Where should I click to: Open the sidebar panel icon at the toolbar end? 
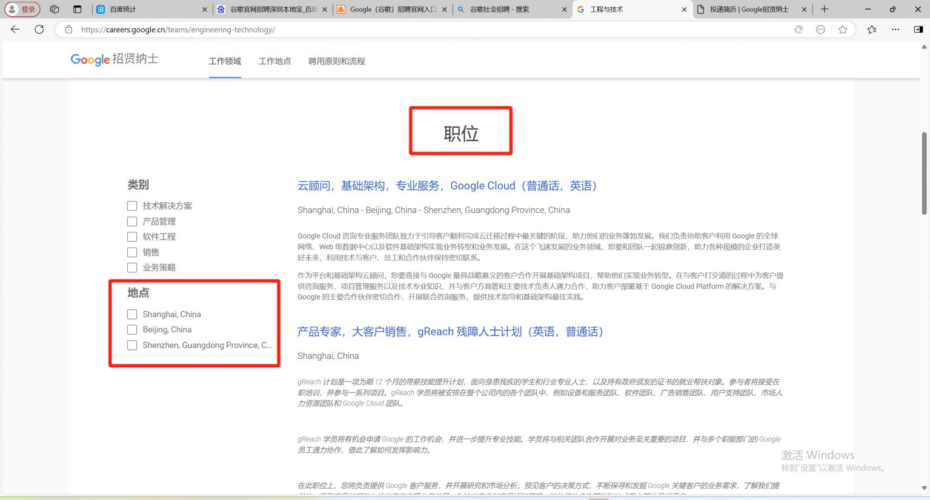tap(918, 29)
